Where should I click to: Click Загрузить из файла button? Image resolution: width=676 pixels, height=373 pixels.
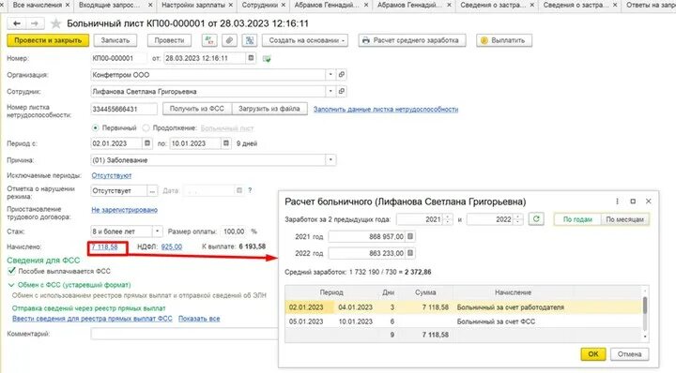click(x=269, y=109)
